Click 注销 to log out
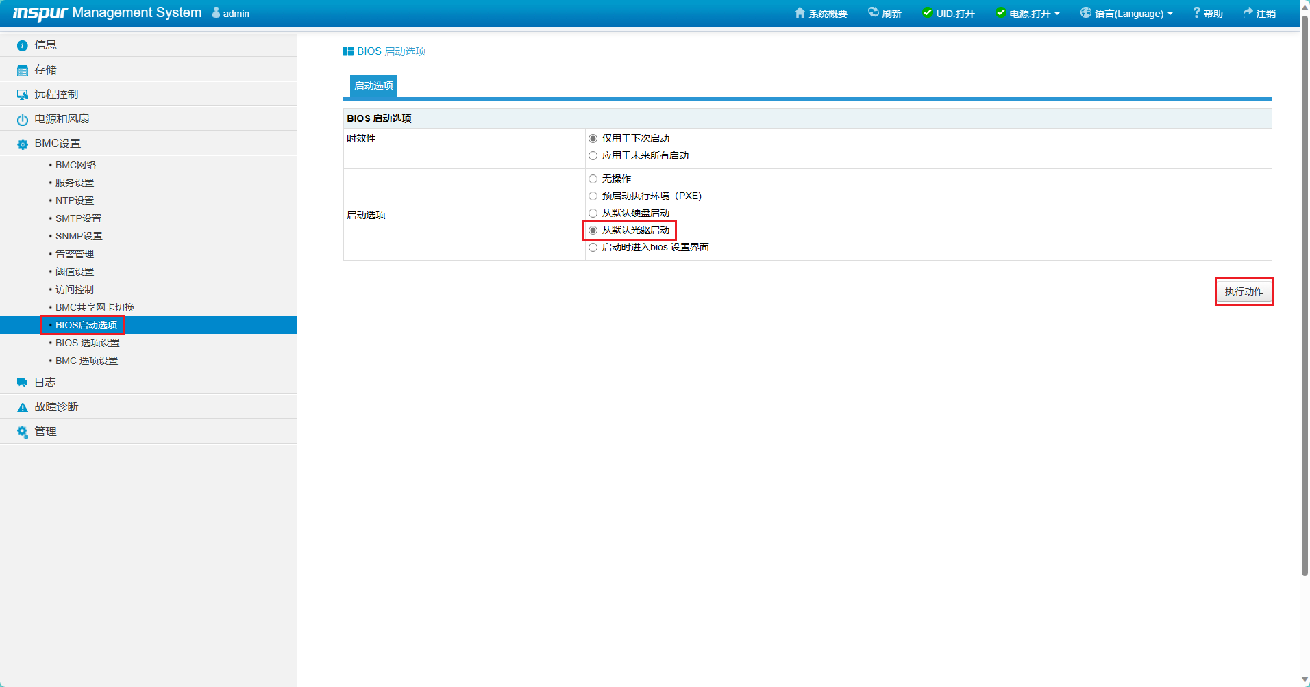The width and height of the screenshot is (1310, 687). (1259, 14)
